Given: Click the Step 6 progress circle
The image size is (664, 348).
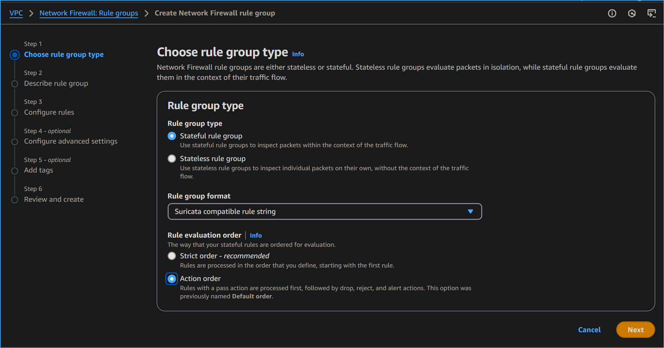Looking at the screenshot, I should coord(14,199).
